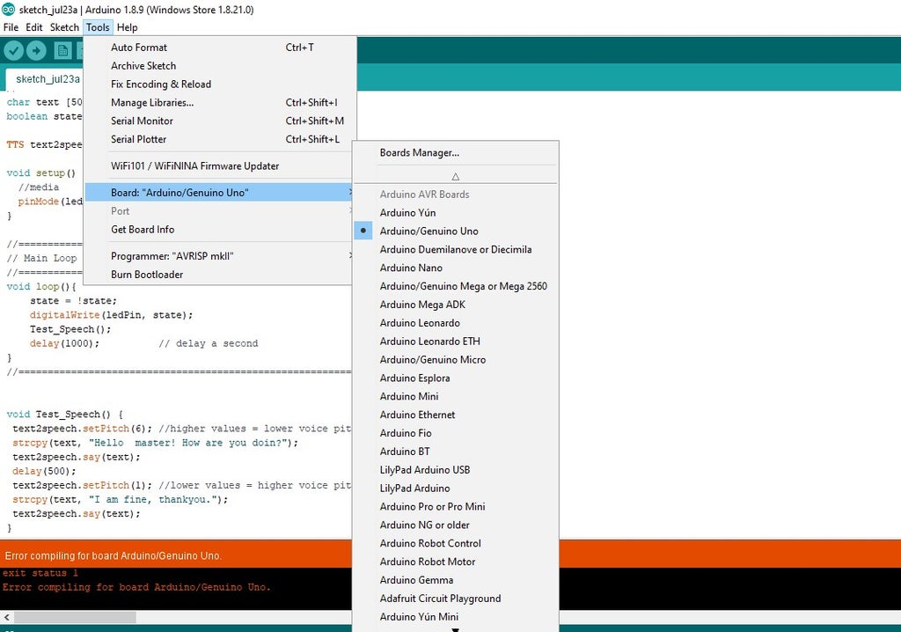The image size is (901, 632).
Task: Open the File menu
Action: (11, 27)
